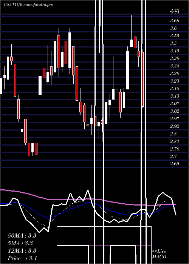Click the 2.7 price axis label
Screen dimensions: 189x264
coord(174,157)
